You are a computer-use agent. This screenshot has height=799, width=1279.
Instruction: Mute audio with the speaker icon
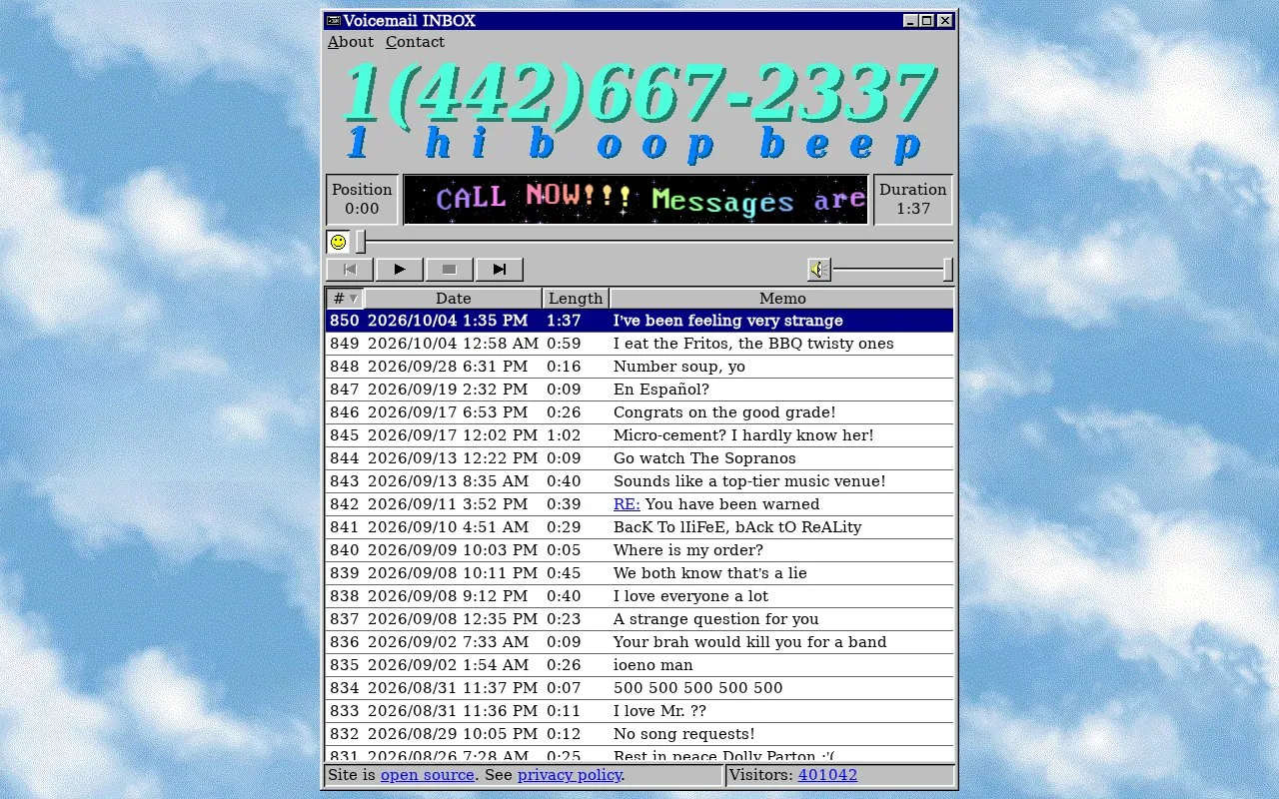pyautogui.click(x=819, y=269)
